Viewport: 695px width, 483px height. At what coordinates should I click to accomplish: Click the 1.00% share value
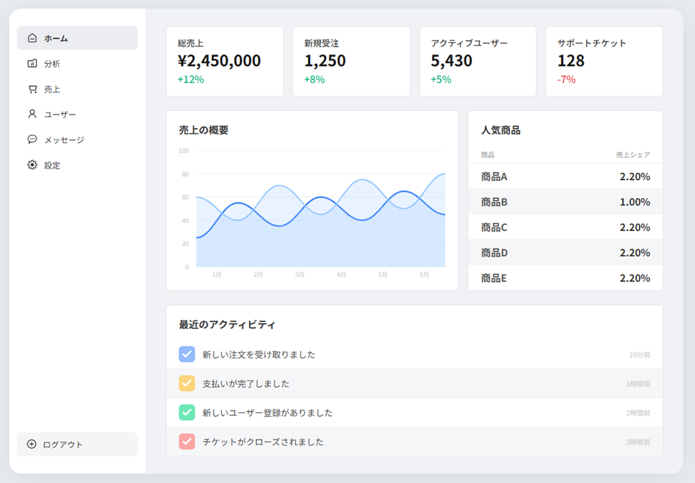(635, 202)
